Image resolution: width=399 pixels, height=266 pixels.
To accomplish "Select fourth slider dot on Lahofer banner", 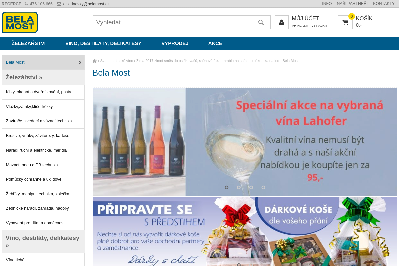I will 263,187.
